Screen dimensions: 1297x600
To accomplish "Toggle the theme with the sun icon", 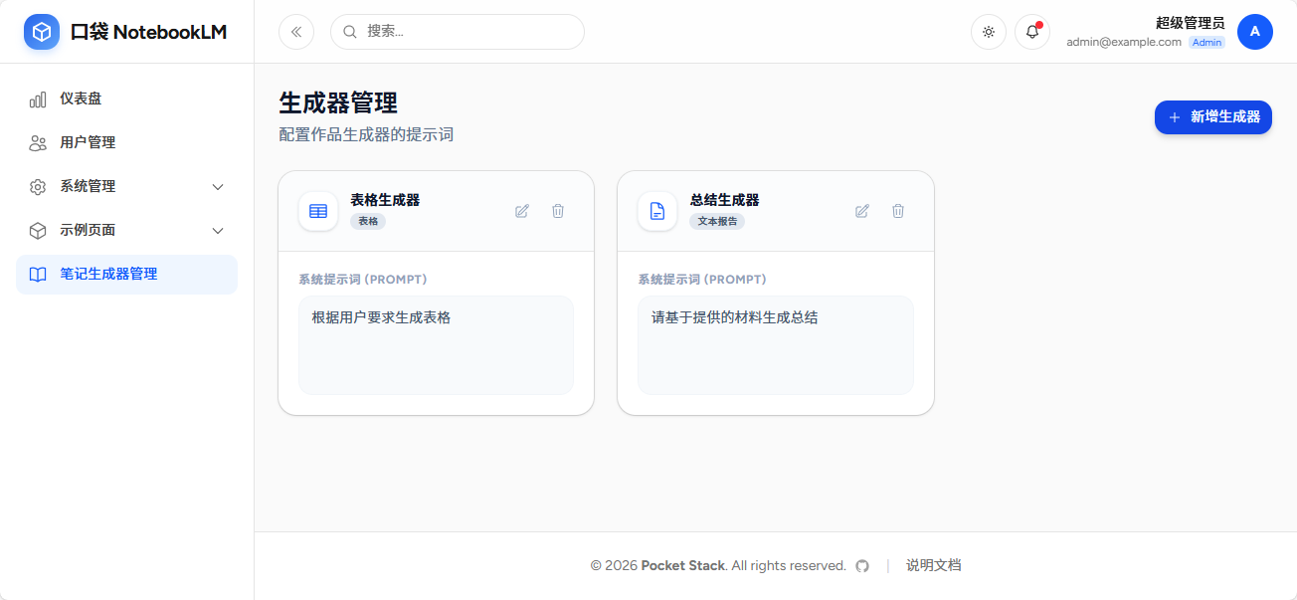I will coord(988,32).
